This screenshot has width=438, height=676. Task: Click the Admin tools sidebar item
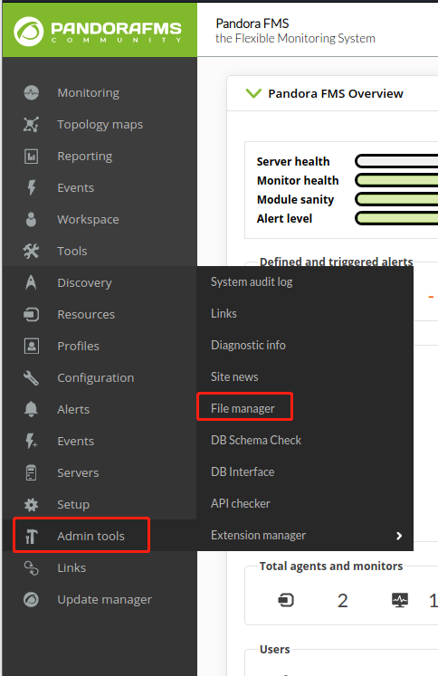pos(81,536)
